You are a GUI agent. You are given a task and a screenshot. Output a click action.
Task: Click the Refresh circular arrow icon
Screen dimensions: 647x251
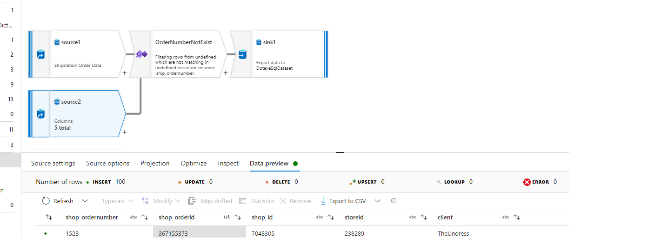(46, 201)
